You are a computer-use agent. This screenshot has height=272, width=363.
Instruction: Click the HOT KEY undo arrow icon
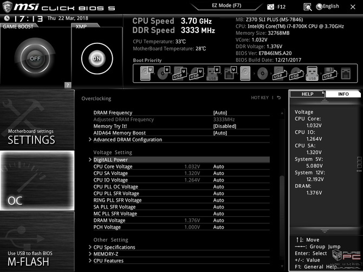(279, 98)
